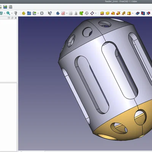Viewport: 152px width, 152px height.
Task: Open the Make link dropdown arrow
Action: pyautogui.click(x=38, y=13)
